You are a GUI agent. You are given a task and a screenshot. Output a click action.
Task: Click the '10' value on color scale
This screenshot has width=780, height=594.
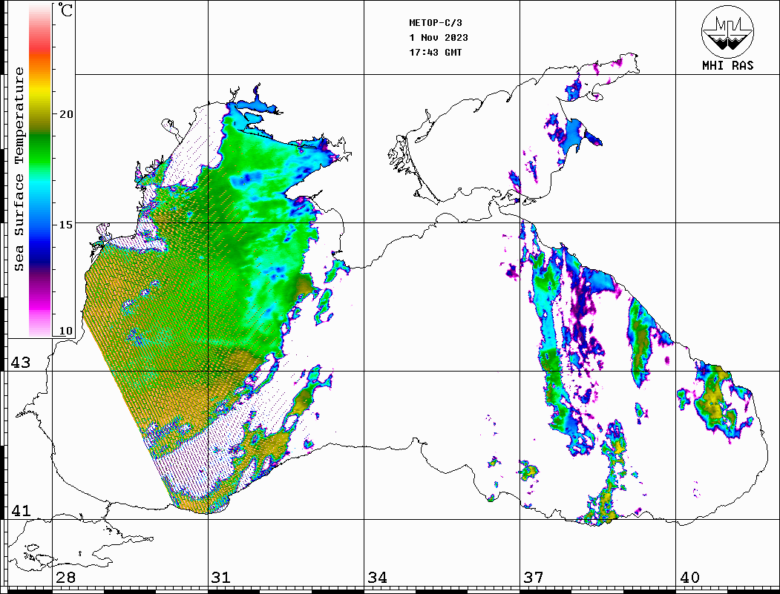point(66,331)
